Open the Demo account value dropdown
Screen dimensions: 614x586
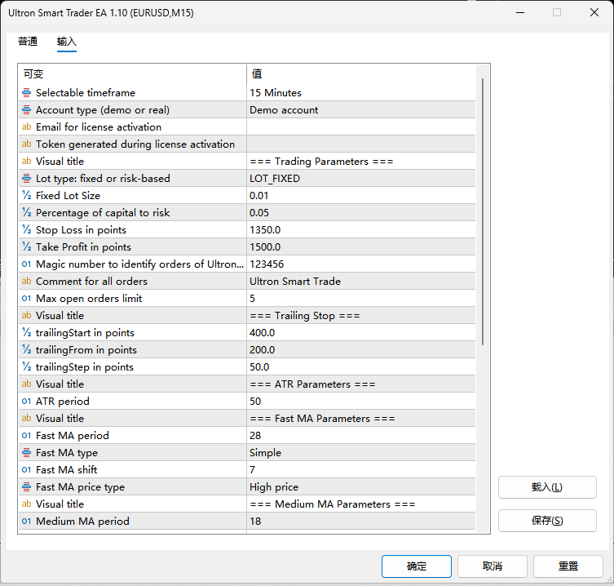[x=361, y=109]
